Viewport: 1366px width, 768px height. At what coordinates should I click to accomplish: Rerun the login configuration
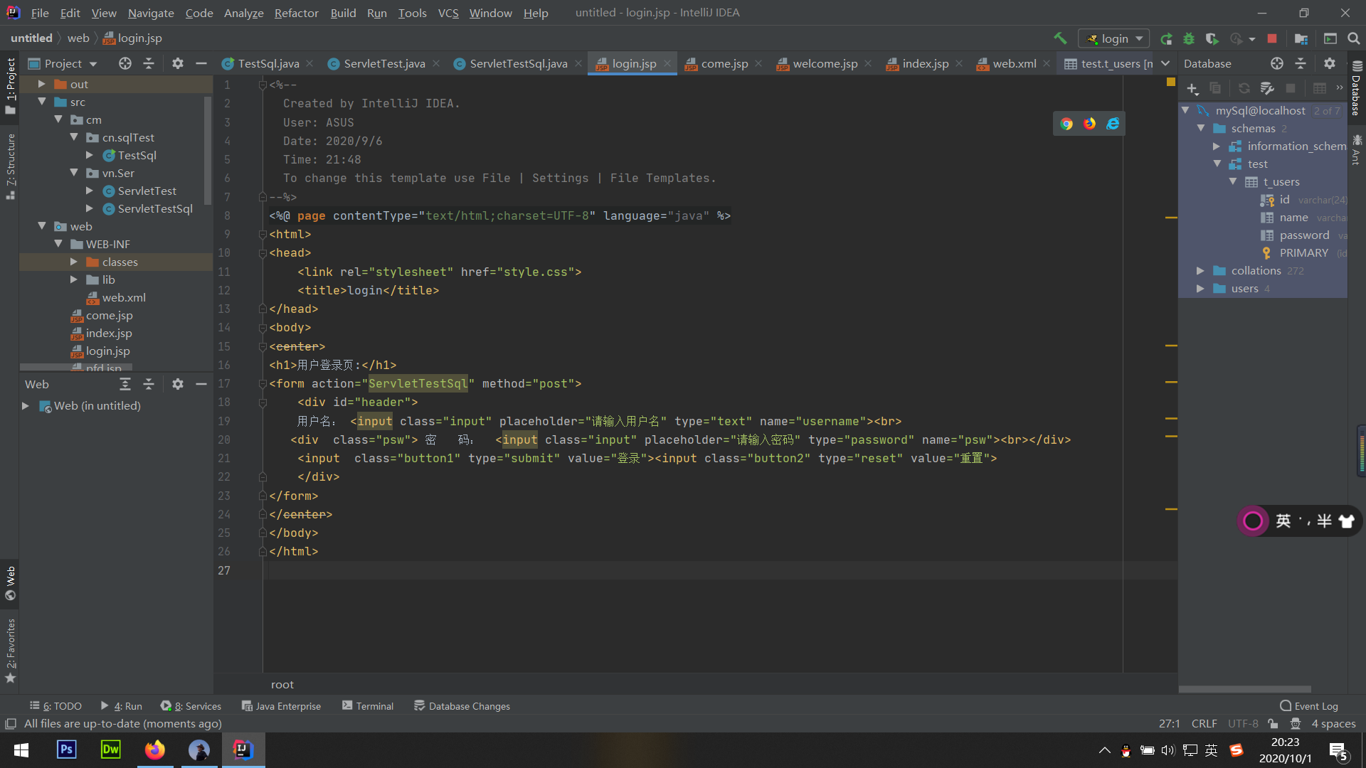pos(1166,38)
